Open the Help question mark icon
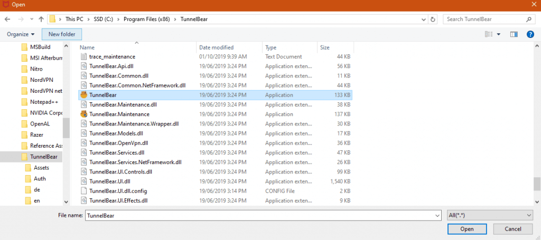541x240 pixels. pos(530,34)
